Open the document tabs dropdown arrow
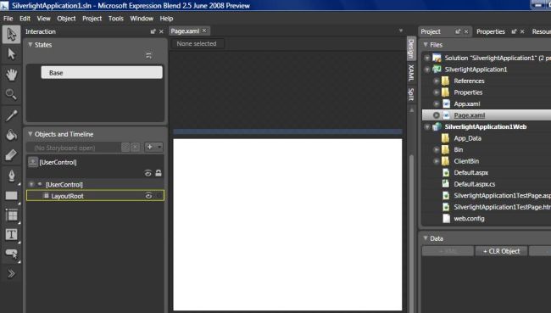551x313 pixels. point(401,31)
